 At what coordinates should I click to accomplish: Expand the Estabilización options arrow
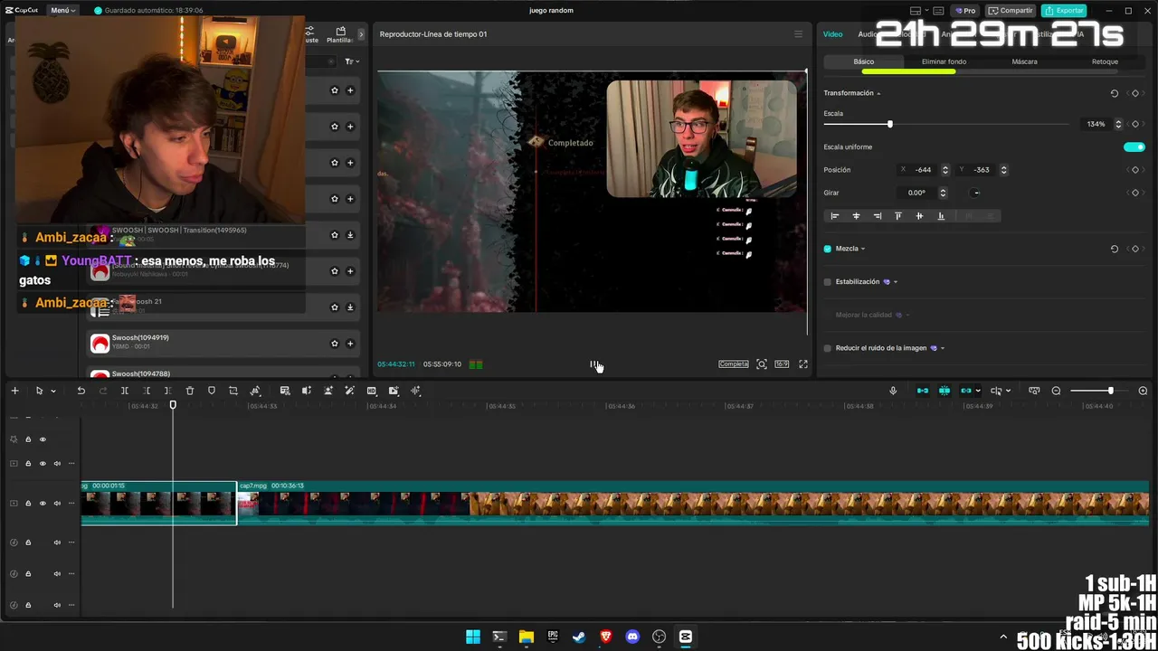coord(896,282)
